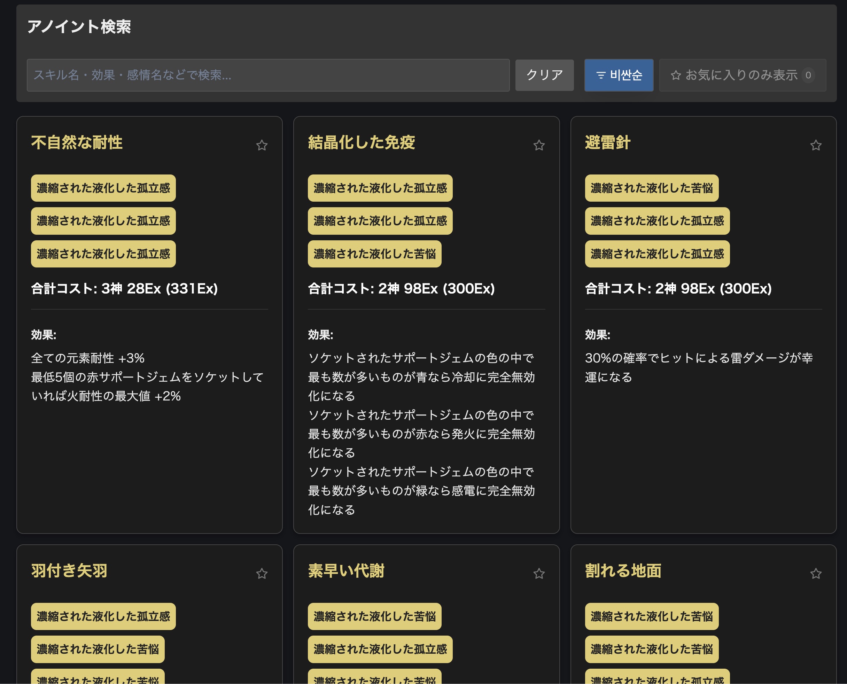Click inside the skill search field

click(x=268, y=75)
